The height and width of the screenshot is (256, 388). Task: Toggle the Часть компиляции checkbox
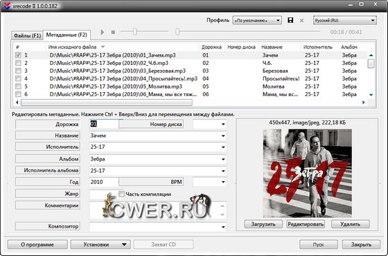tap(121, 194)
